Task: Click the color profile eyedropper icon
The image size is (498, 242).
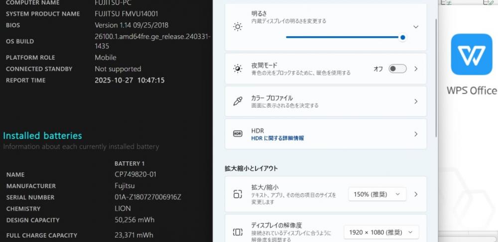Action: coord(238,102)
